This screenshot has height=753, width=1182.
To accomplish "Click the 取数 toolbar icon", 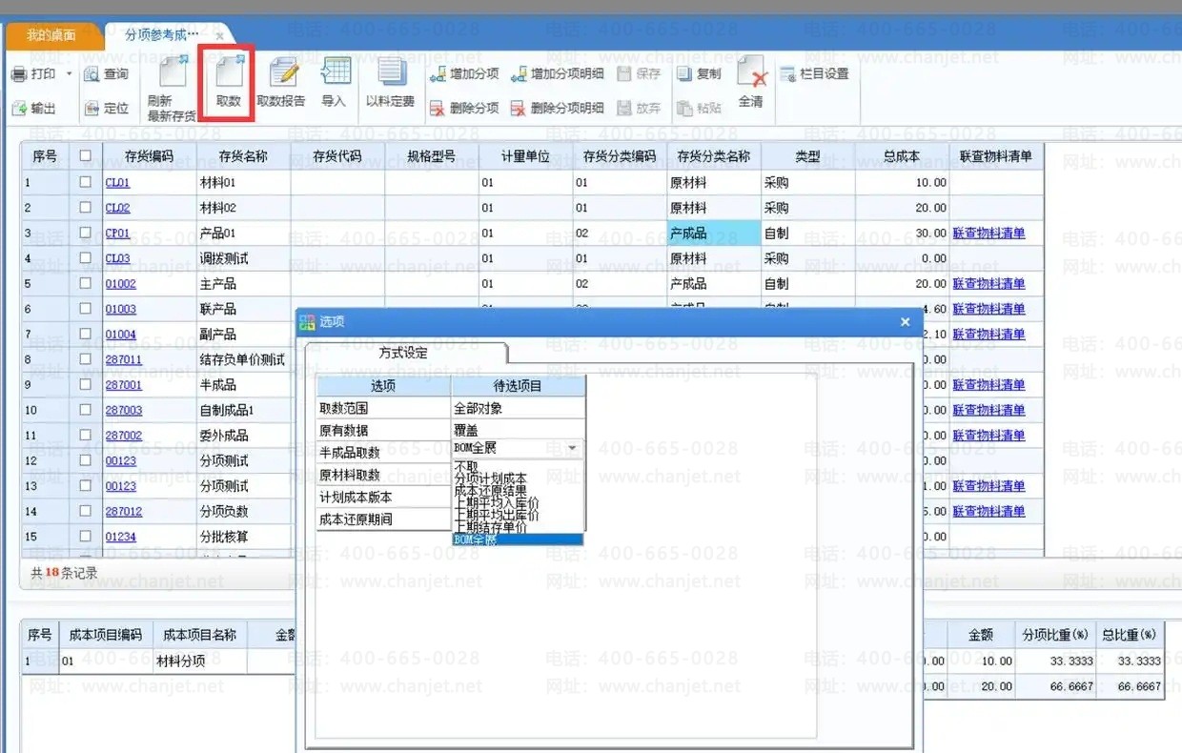I will coord(228,84).
